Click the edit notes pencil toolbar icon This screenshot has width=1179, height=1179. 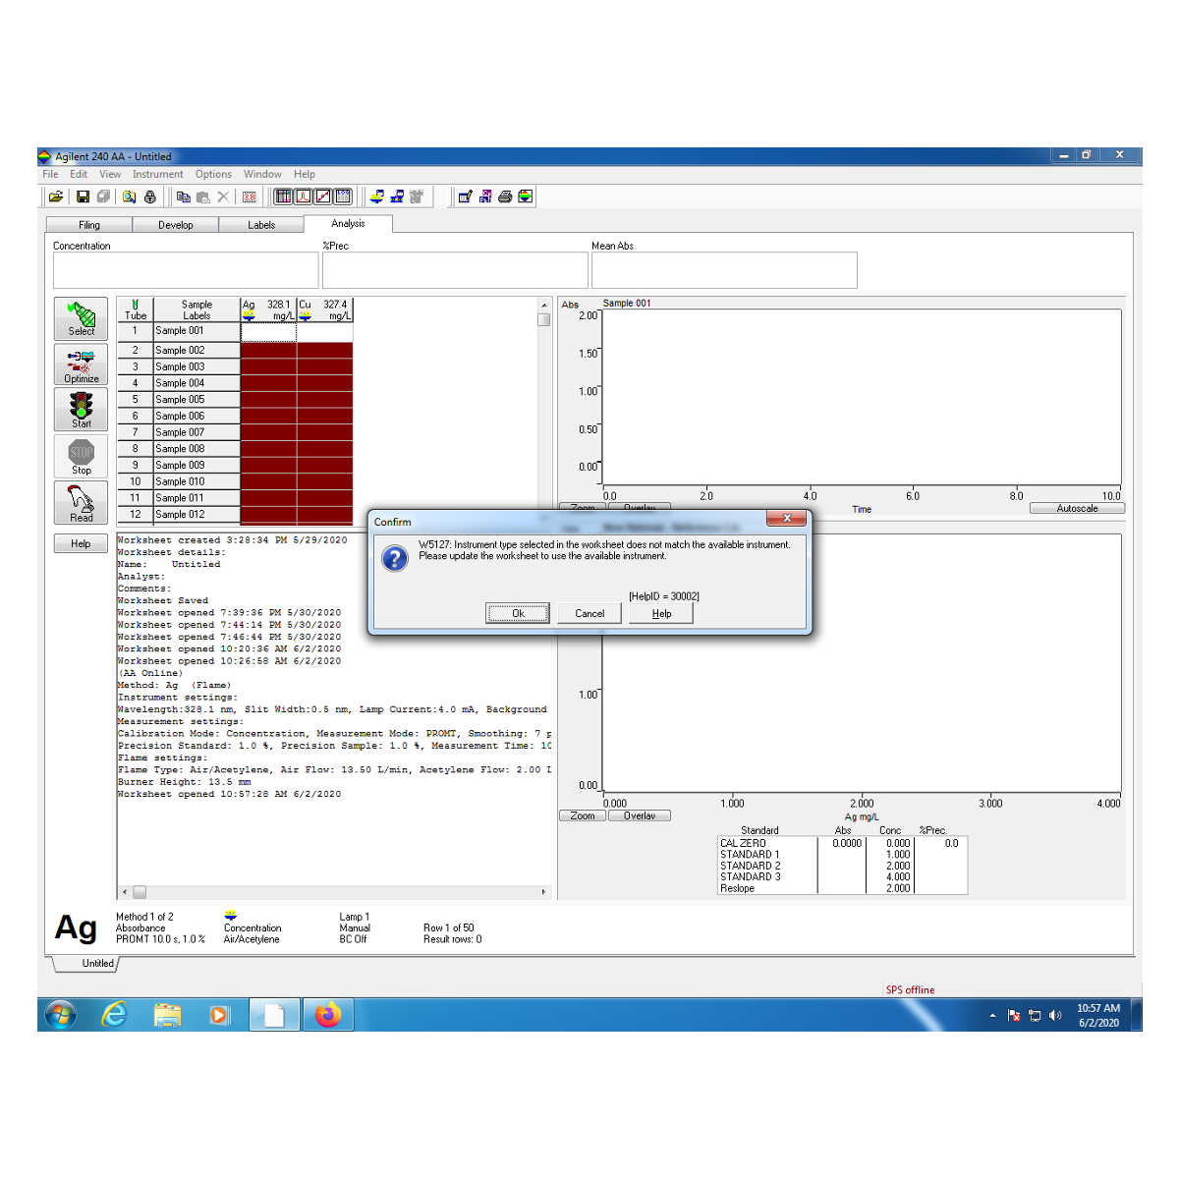point(466,196)
